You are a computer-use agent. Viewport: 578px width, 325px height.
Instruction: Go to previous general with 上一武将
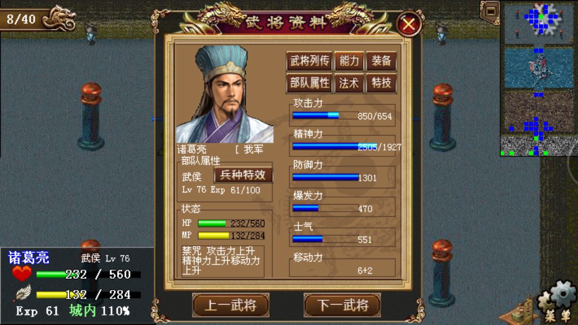tap(231, 305)
